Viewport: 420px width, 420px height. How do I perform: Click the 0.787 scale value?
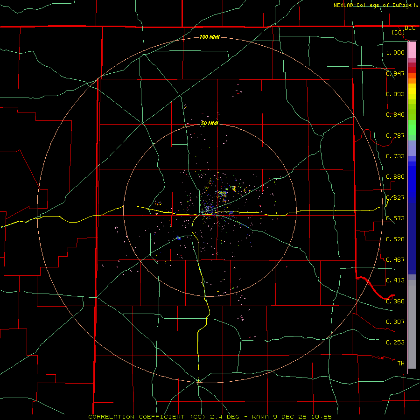(395, 135)
